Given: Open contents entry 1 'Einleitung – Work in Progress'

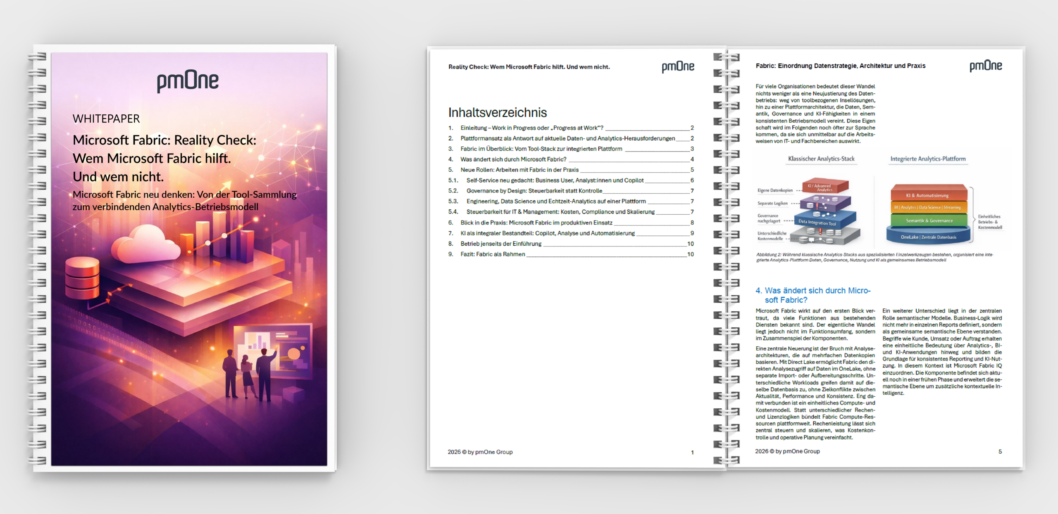Looking at the screenshot, I should (571, 128).
